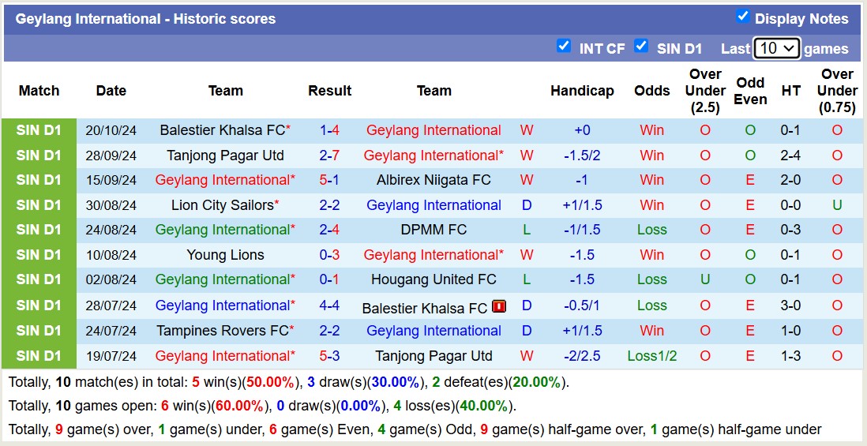Open Young Lions team link

pos(225,255)
